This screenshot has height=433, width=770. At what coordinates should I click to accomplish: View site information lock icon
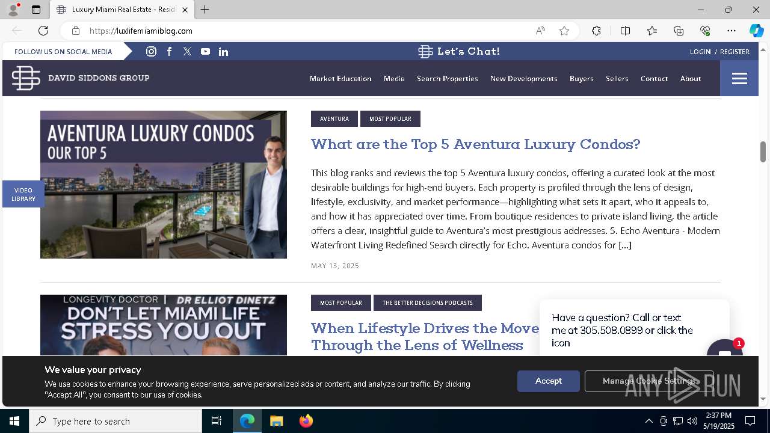coord(76,31)
